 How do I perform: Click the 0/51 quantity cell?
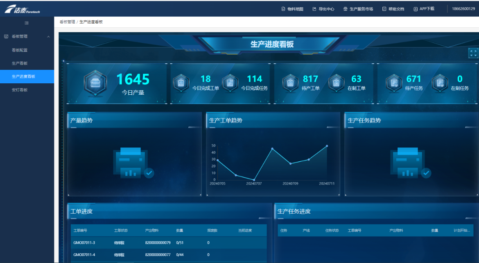pos(180,243)
